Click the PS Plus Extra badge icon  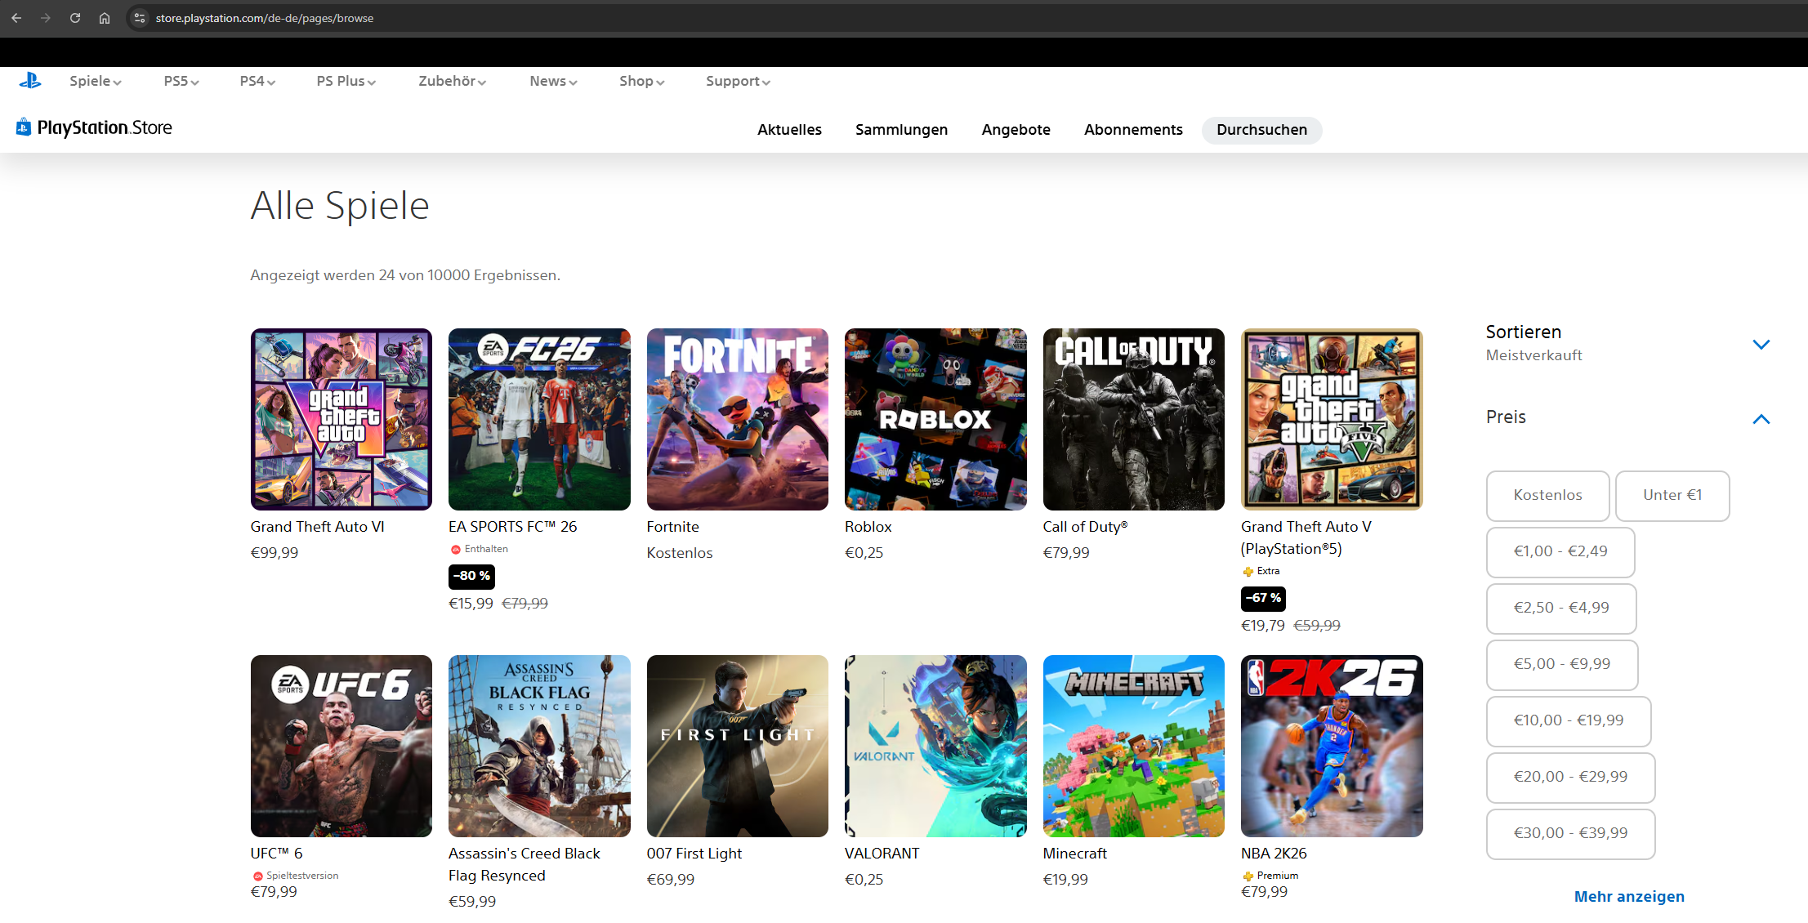tap(1248, 572)
